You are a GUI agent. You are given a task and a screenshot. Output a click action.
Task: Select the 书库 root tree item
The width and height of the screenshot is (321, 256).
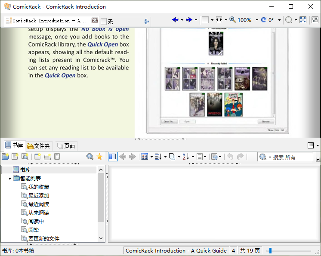click(49, 170)
